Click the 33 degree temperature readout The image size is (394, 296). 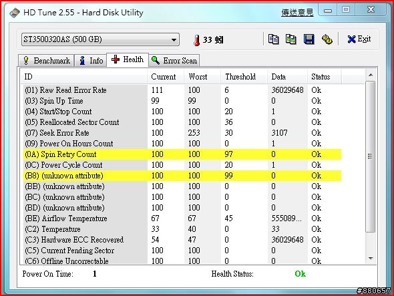(213, 39)
